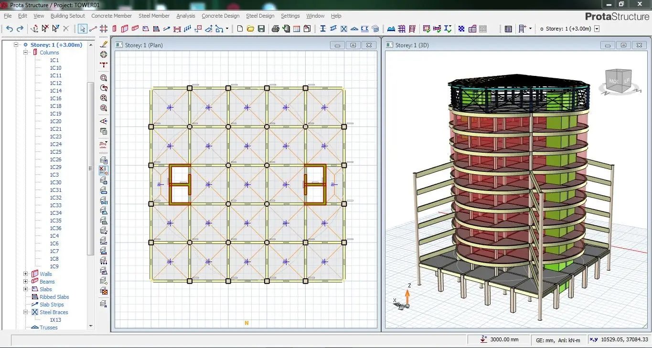Collapse the Columns tree node
This screenshot has height=348, width=652.
[26, 53]
